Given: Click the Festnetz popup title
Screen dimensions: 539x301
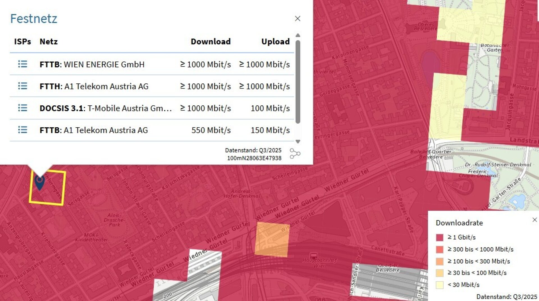Looking at the screenshot, I should [x=34, y=19].
